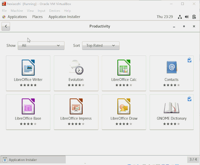Open the Help menu
This screenshot has height=165, width=200.
(x=68, y=11)
